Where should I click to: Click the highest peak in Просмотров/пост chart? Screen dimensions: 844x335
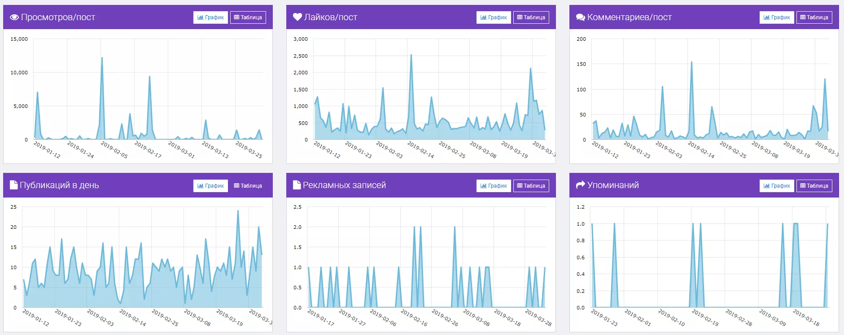tap(102, 58)
